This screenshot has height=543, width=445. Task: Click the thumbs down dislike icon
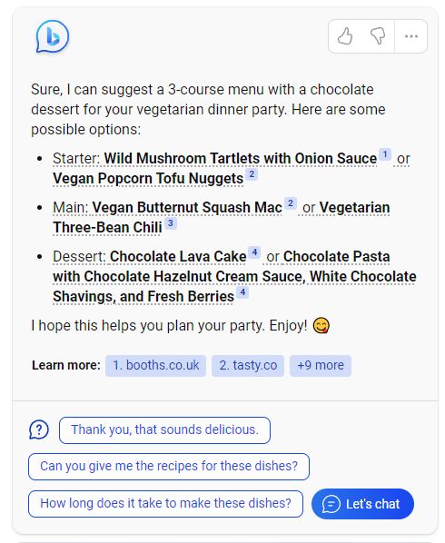pyautogui.click(x=378, y=36)
